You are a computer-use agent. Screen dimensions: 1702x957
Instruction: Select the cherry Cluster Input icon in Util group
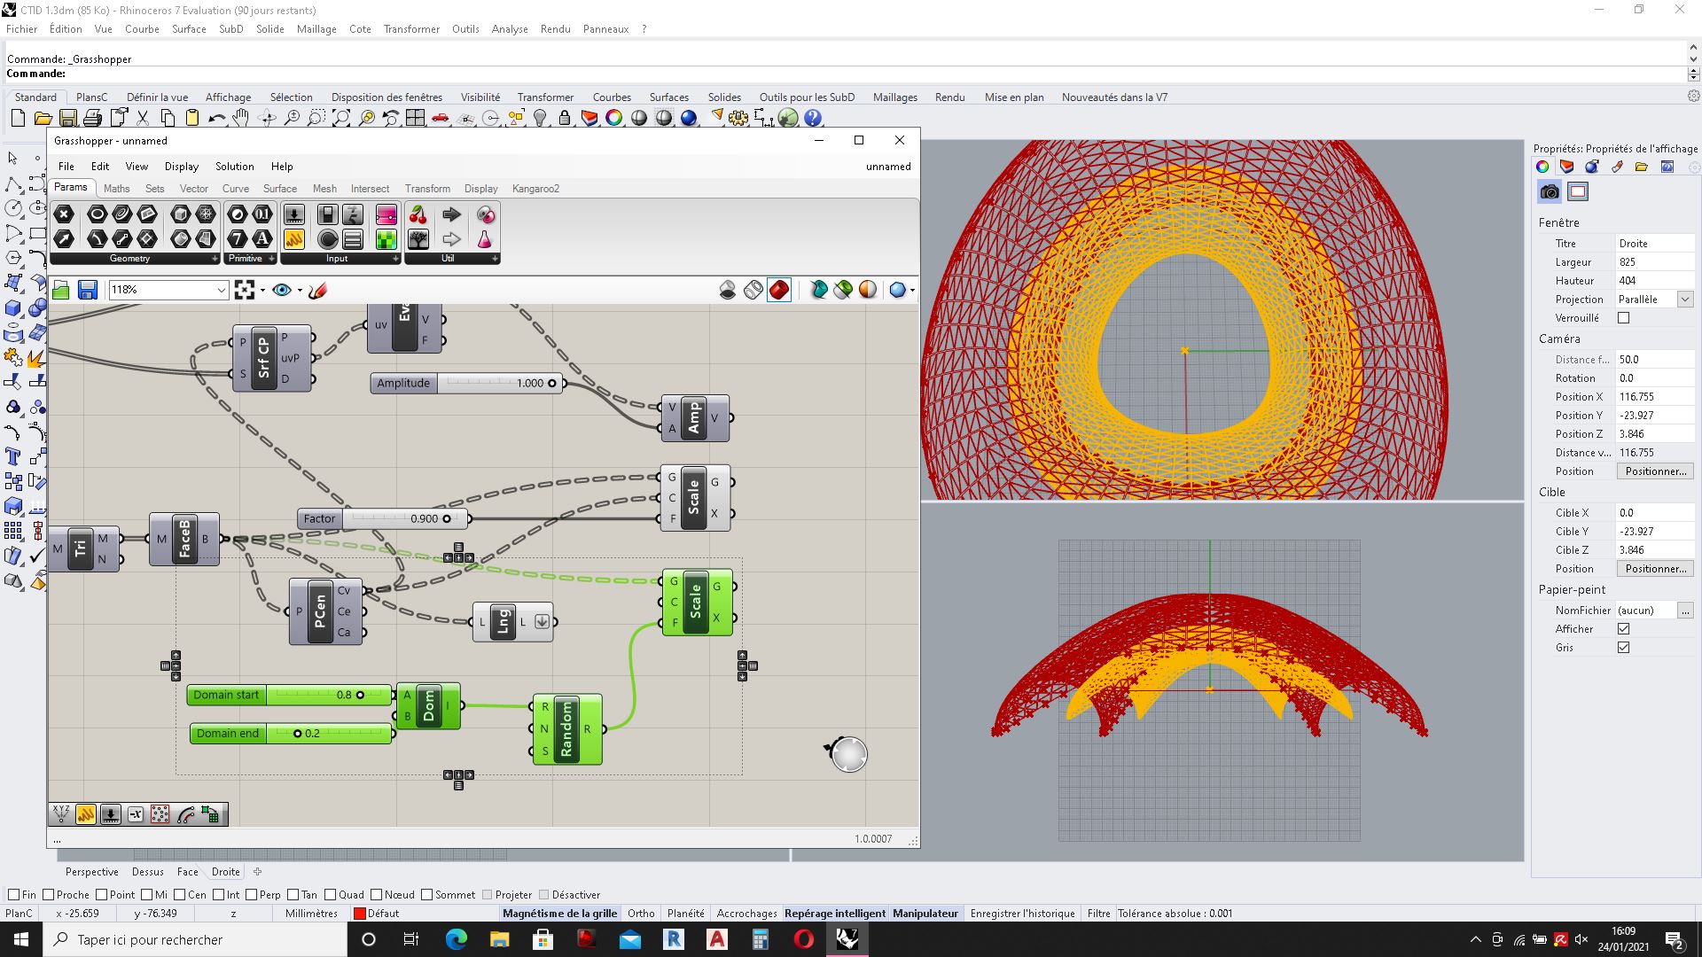(418, 214)
